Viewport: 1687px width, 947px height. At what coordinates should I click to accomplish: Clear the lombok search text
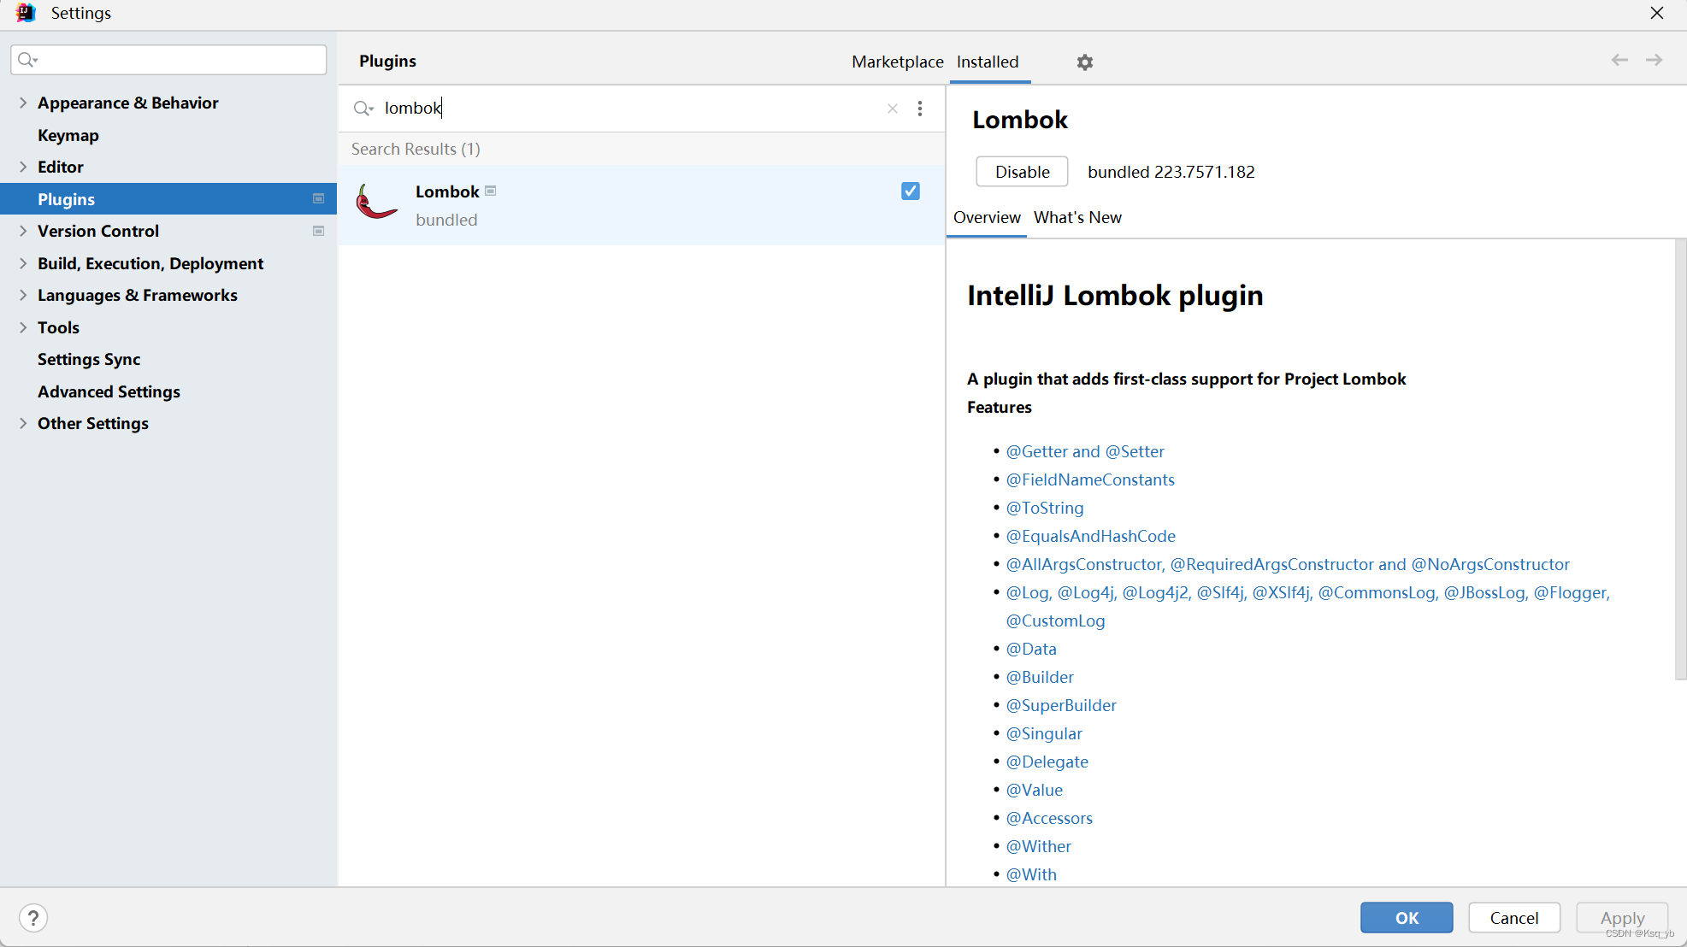[892, 109]
